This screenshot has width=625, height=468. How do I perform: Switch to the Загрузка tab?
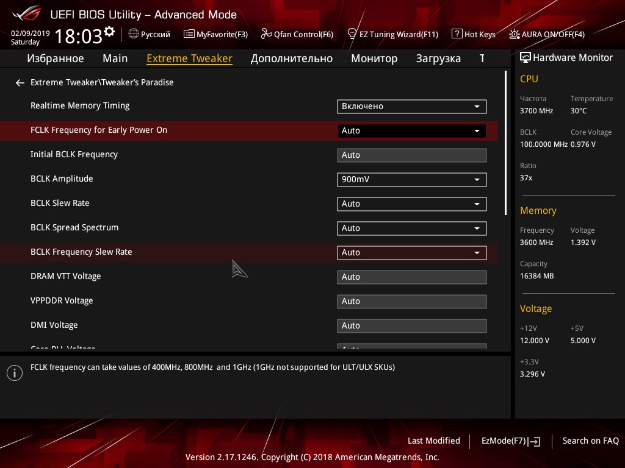coord(438,58)
